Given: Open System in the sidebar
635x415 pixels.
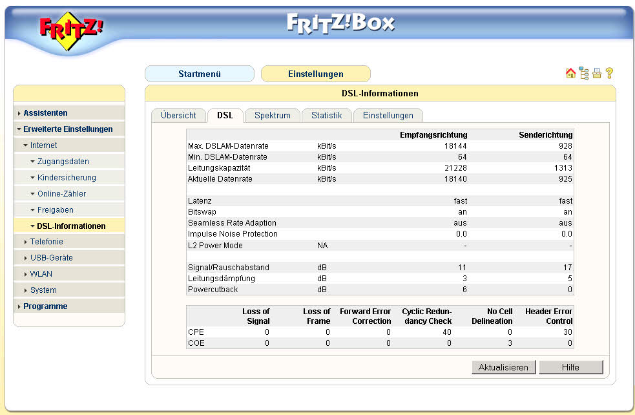Looking at the screenshot, I should click(43, 290).
